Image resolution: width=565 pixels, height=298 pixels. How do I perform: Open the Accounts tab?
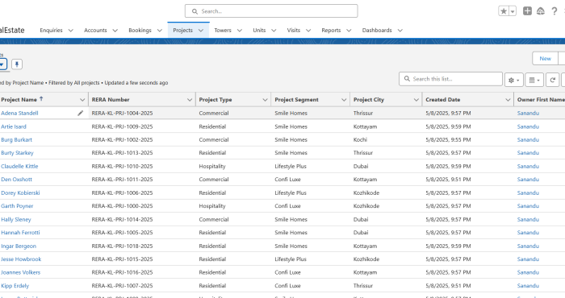95,30
